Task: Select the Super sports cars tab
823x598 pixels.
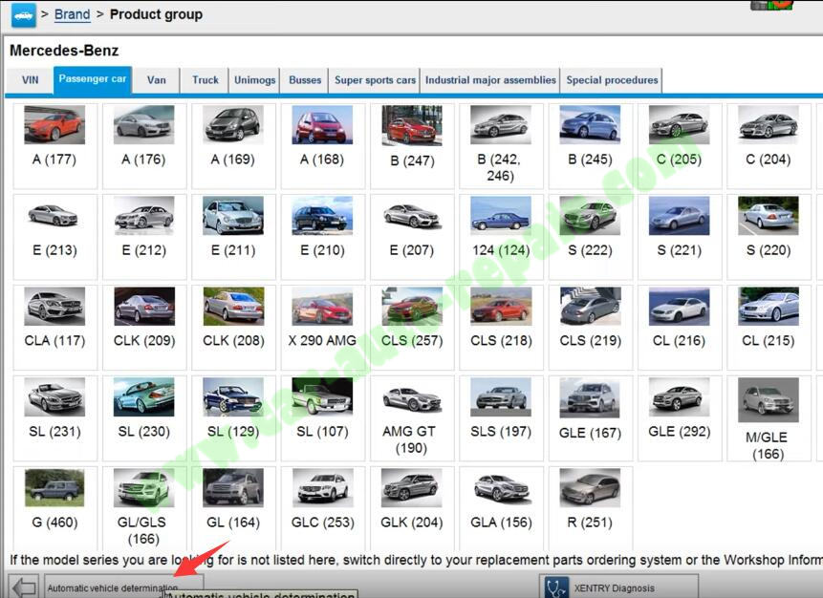Action: click(375, 80)
